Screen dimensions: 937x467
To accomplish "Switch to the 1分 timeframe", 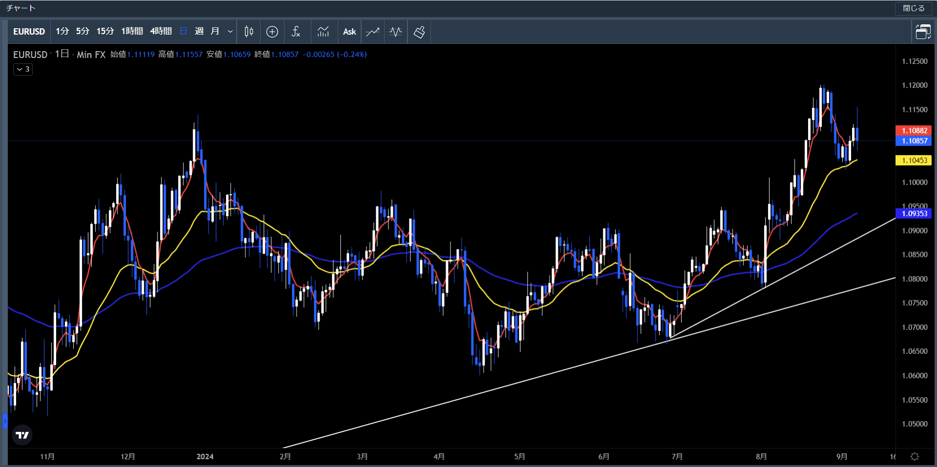I will 62,32.
